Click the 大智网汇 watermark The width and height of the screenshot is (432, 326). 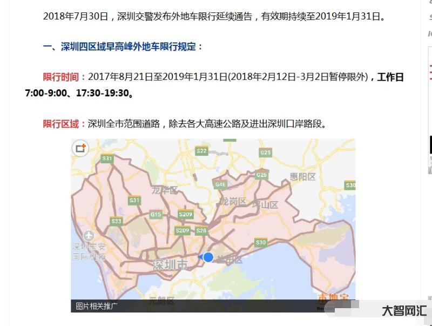pyautogui.click(x=404, y=311)
